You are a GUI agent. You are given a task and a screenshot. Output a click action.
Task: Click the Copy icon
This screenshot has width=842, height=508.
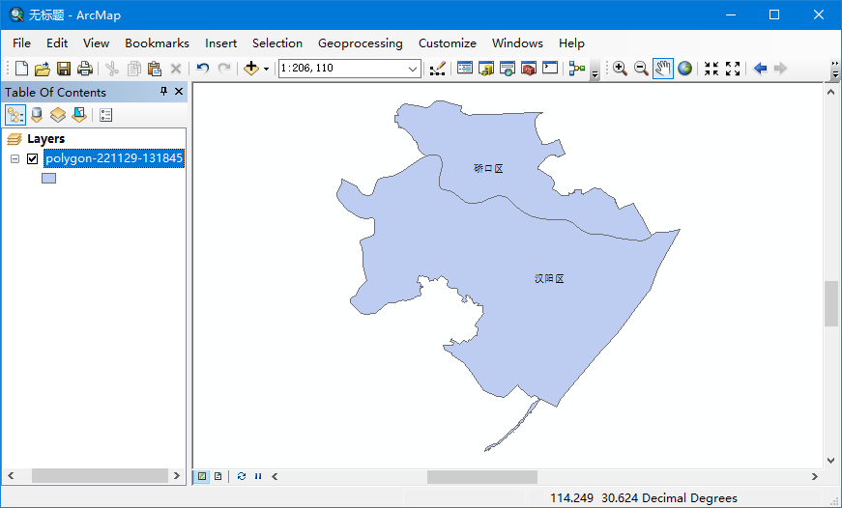click(x=133, y=69)
